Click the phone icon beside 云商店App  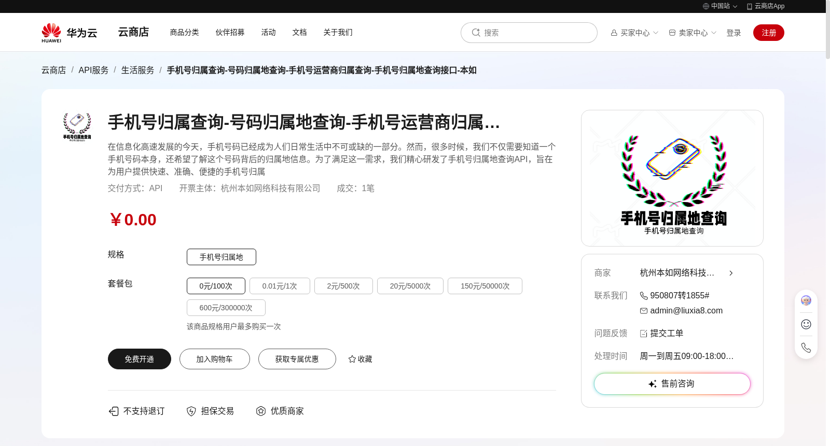click(749, 6)
